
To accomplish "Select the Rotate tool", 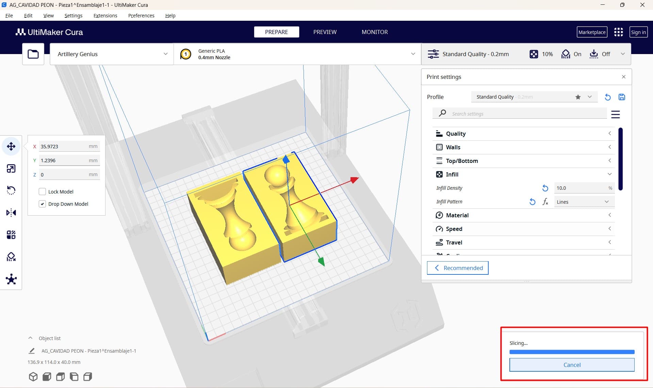I will (11, 190).
